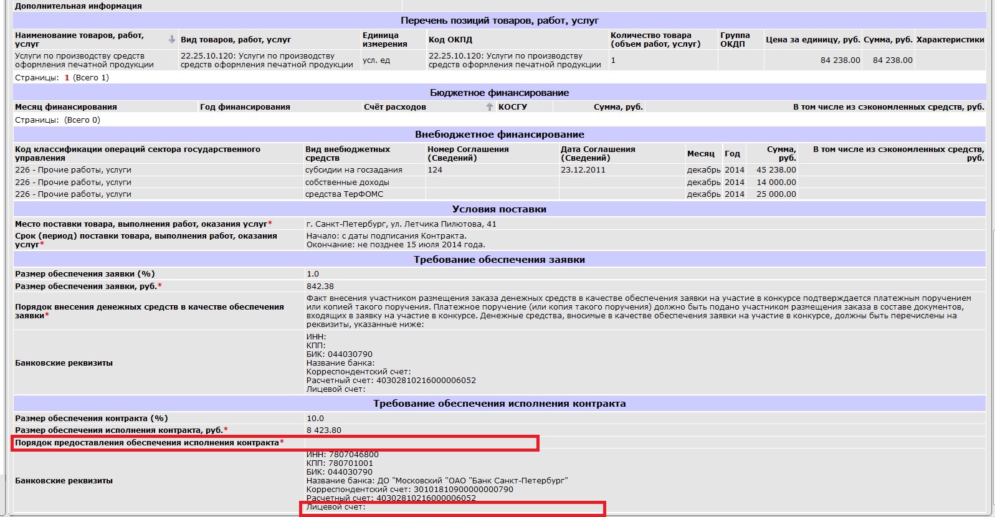
Task: Click the agreement date 23.12.2011
Action: point(583,170)
